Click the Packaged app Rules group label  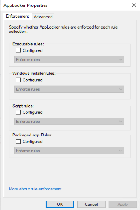click(x=32, y=135)
